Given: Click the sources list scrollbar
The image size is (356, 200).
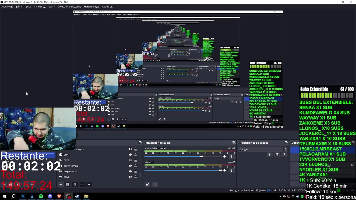Looking at the screenshot, I should (140, 175).
